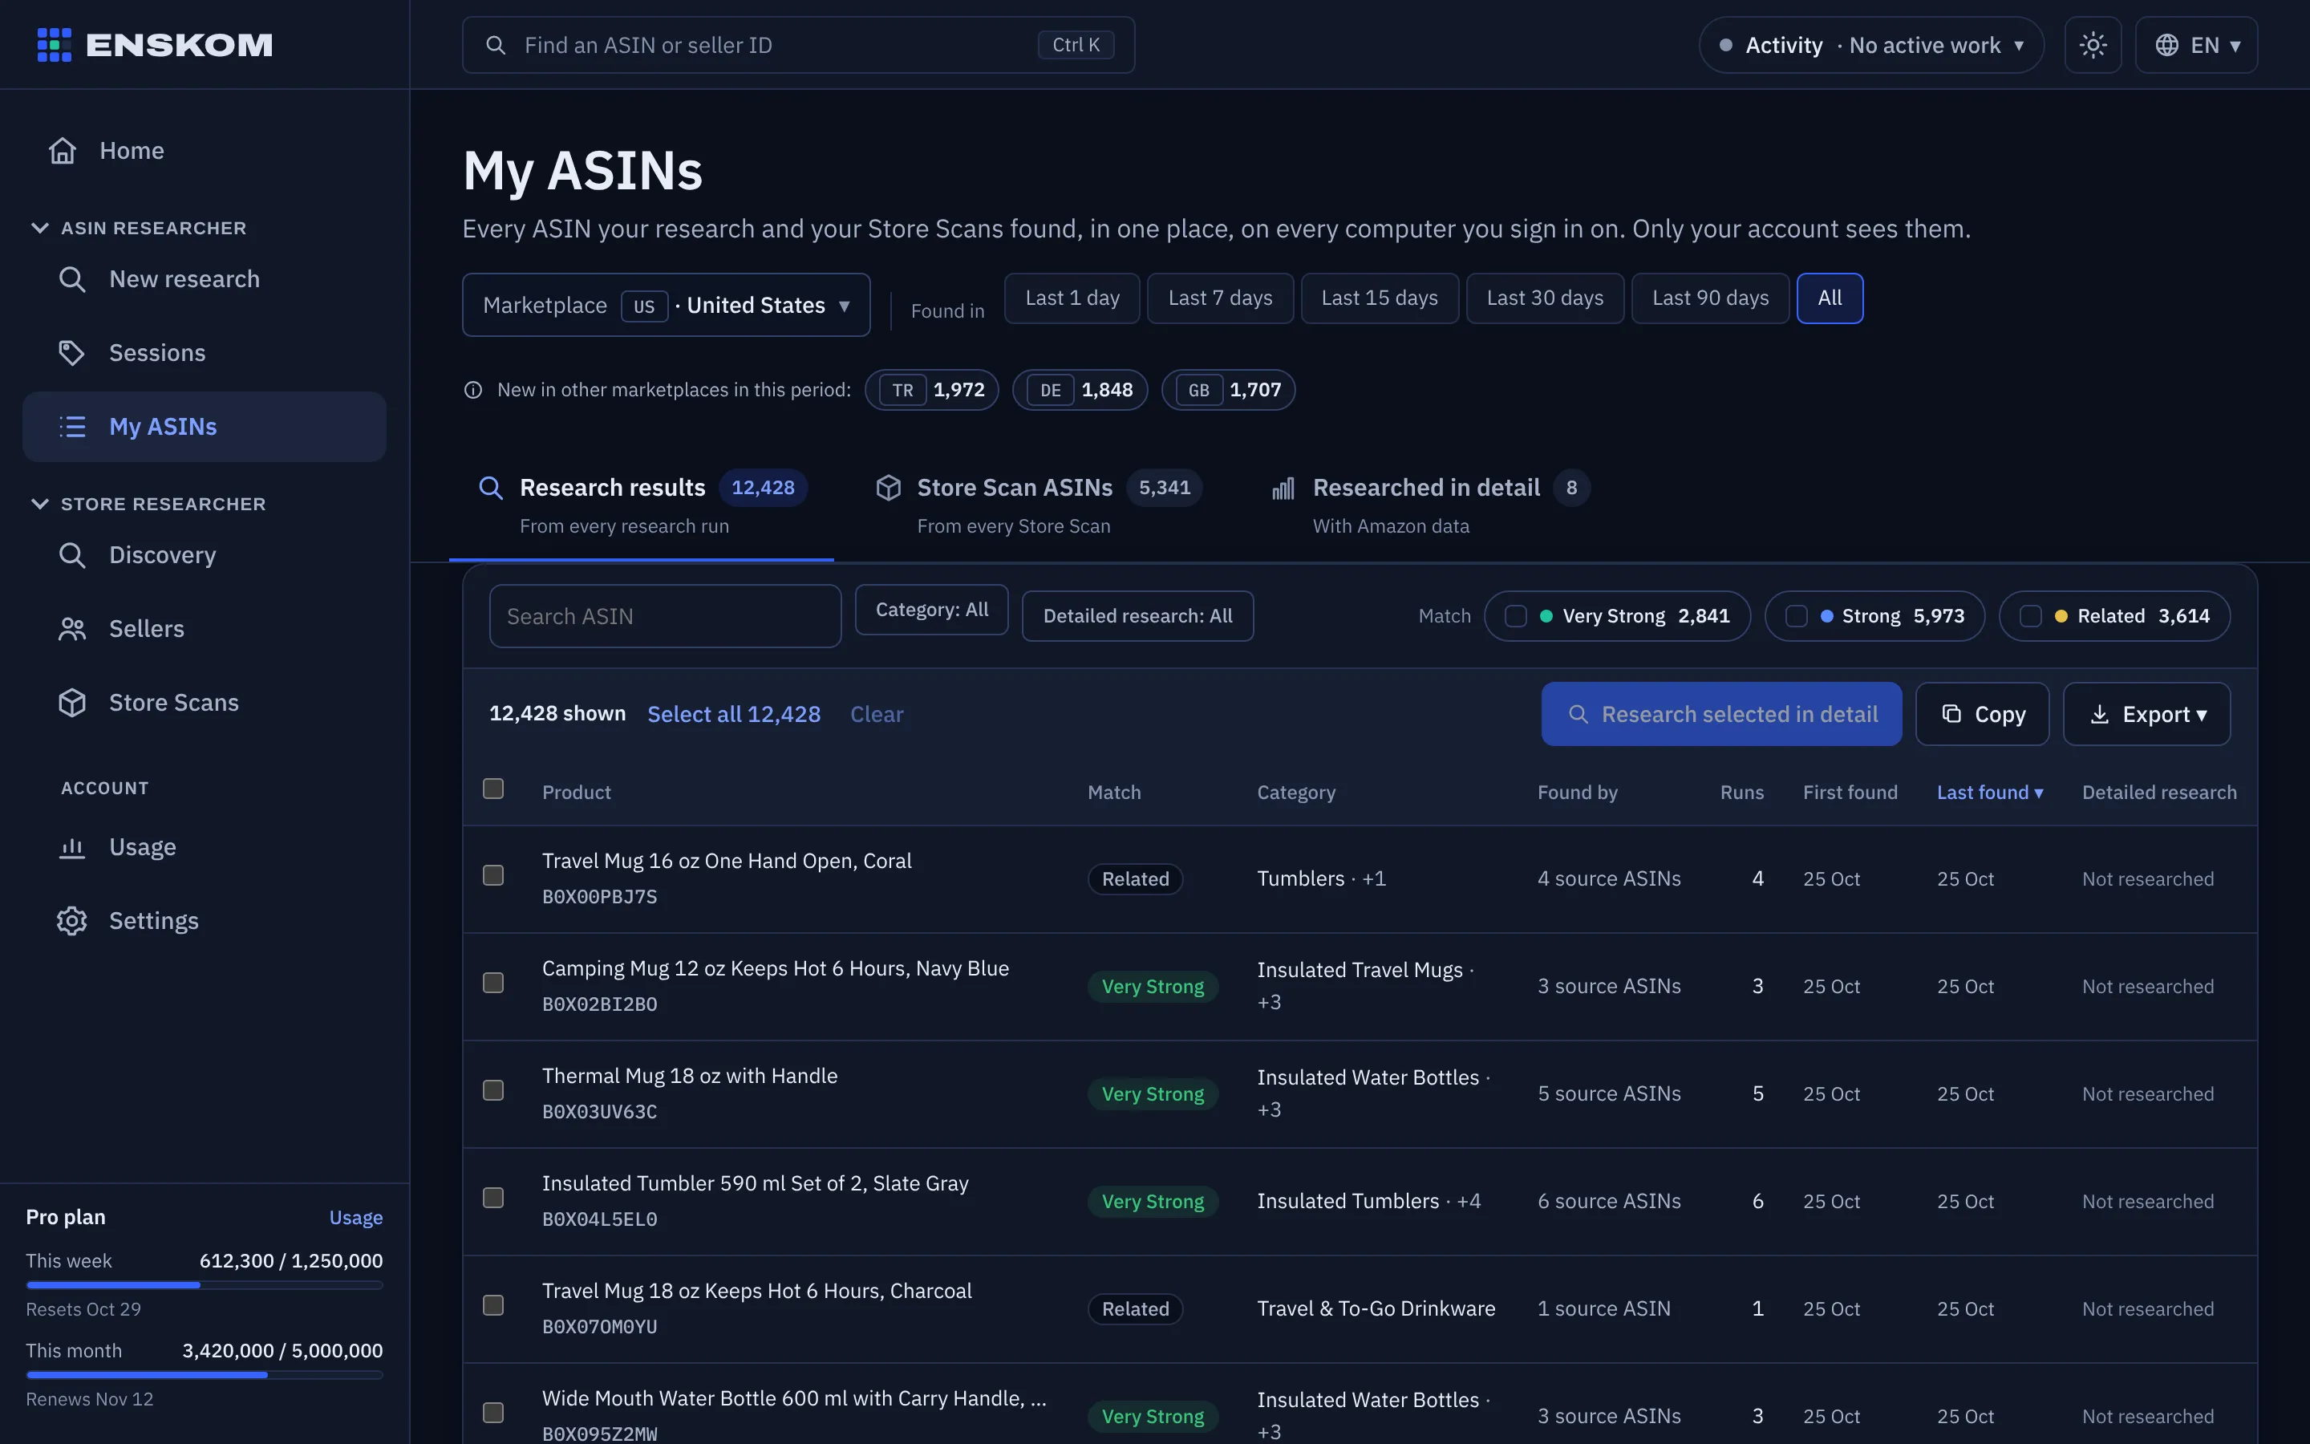Open the Activity No active work dropdown

click(x=1872, y=45)
